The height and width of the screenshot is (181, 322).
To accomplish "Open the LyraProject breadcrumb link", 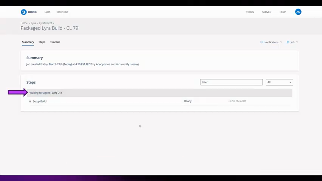I will click(x=45, y=23).
